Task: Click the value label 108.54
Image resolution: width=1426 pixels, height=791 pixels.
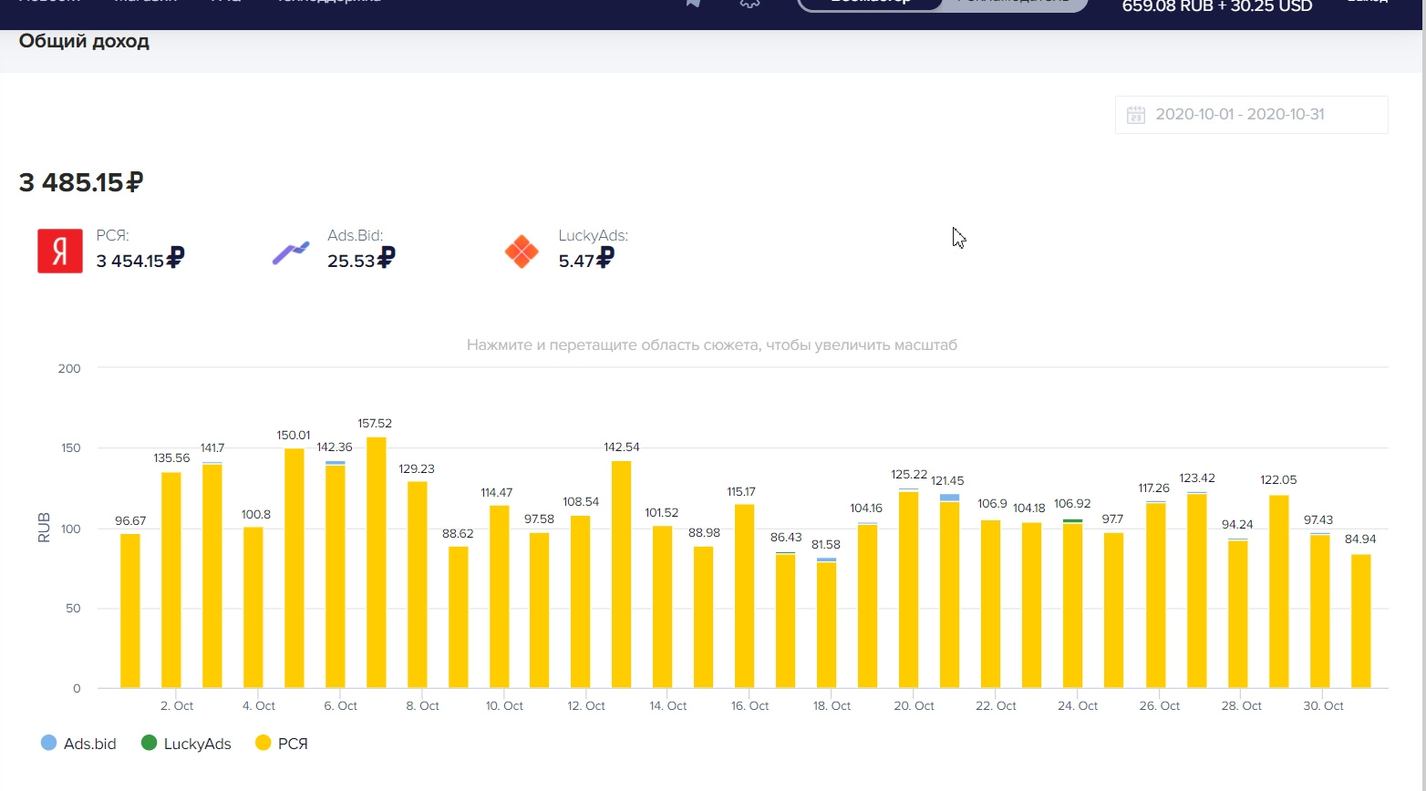Action: (x=581, y=502)
